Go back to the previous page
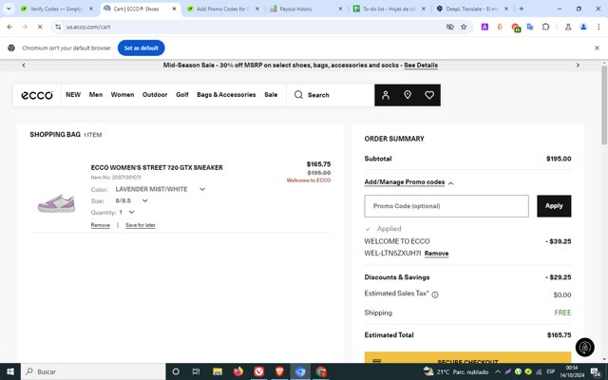This screenshot has width=608, height=380. pos(9,27)
